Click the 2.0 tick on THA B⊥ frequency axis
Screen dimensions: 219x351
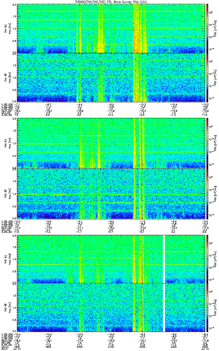tap(14, 5)
